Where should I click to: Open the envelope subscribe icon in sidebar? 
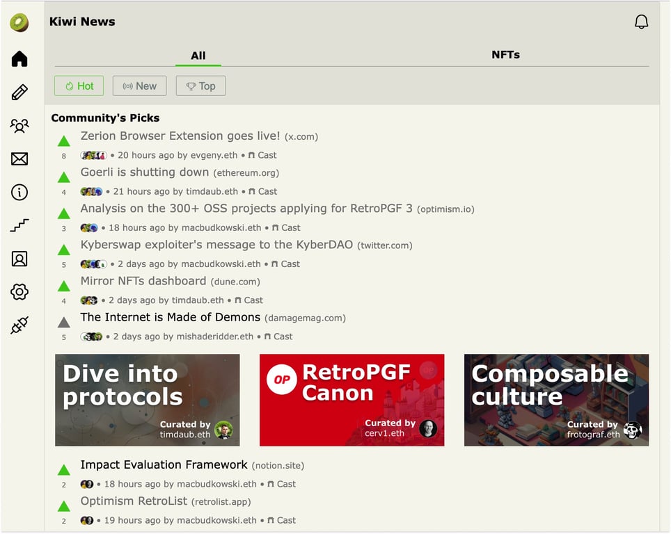coord(19,159)
